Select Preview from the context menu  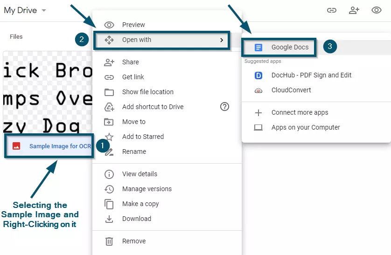pyautogui.click(x=167, y=25)
